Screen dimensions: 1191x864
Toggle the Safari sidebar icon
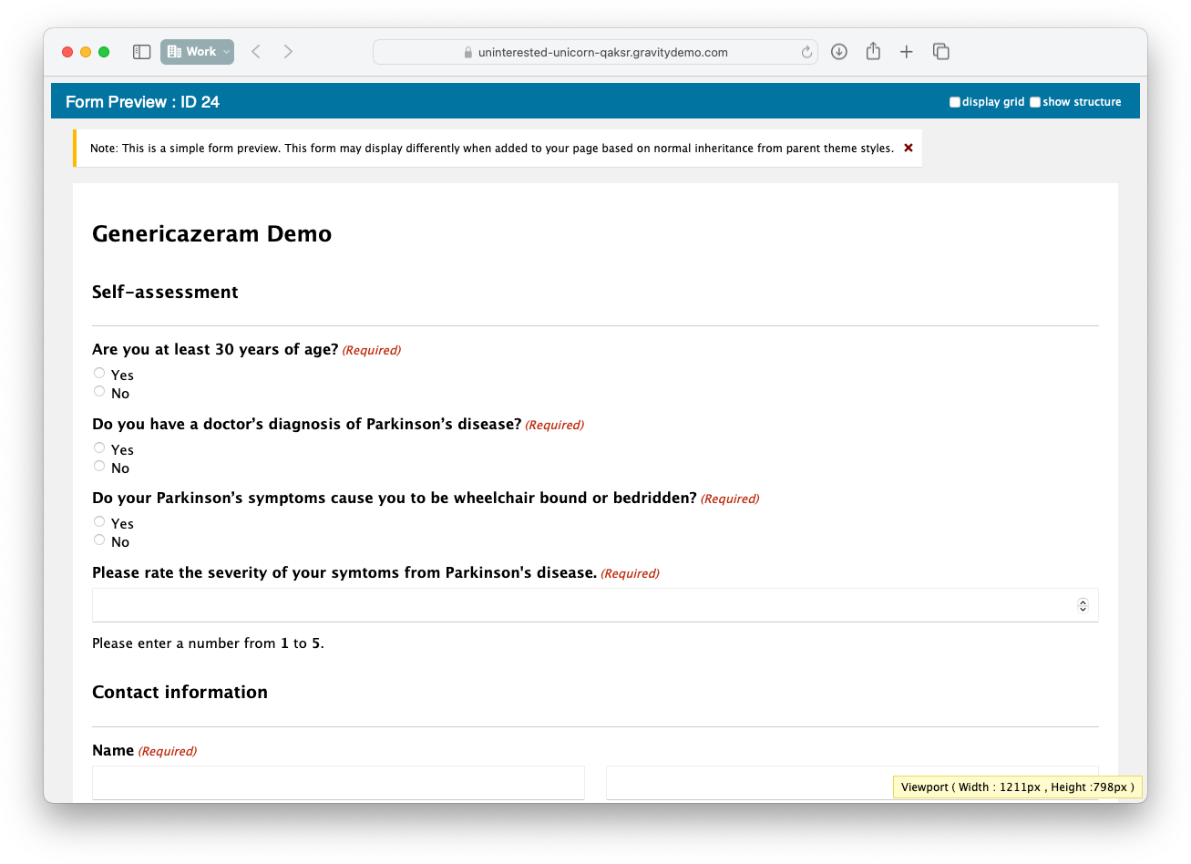[141, 52]
